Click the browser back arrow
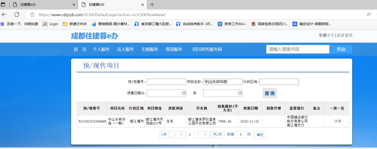The width and height of the screenshot is (377, 149). (4, 15)
